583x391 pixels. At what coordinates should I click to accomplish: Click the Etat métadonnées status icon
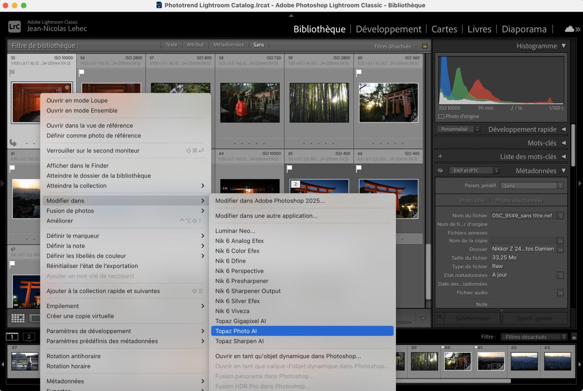click(x=561, y=275)
